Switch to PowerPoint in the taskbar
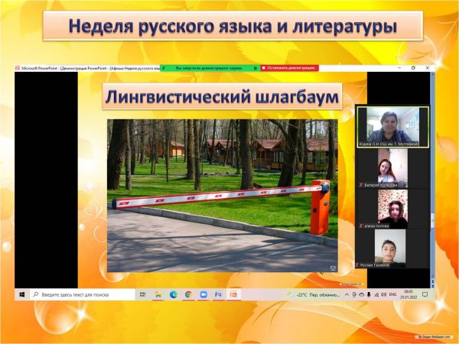459x344 pixels. coord(234,294)
